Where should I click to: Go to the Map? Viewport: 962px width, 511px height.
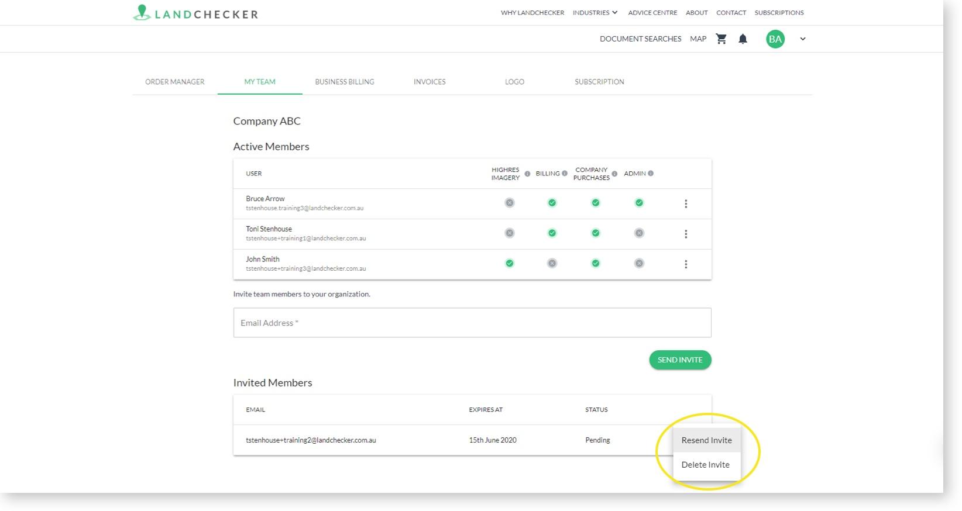click(698, 39)
